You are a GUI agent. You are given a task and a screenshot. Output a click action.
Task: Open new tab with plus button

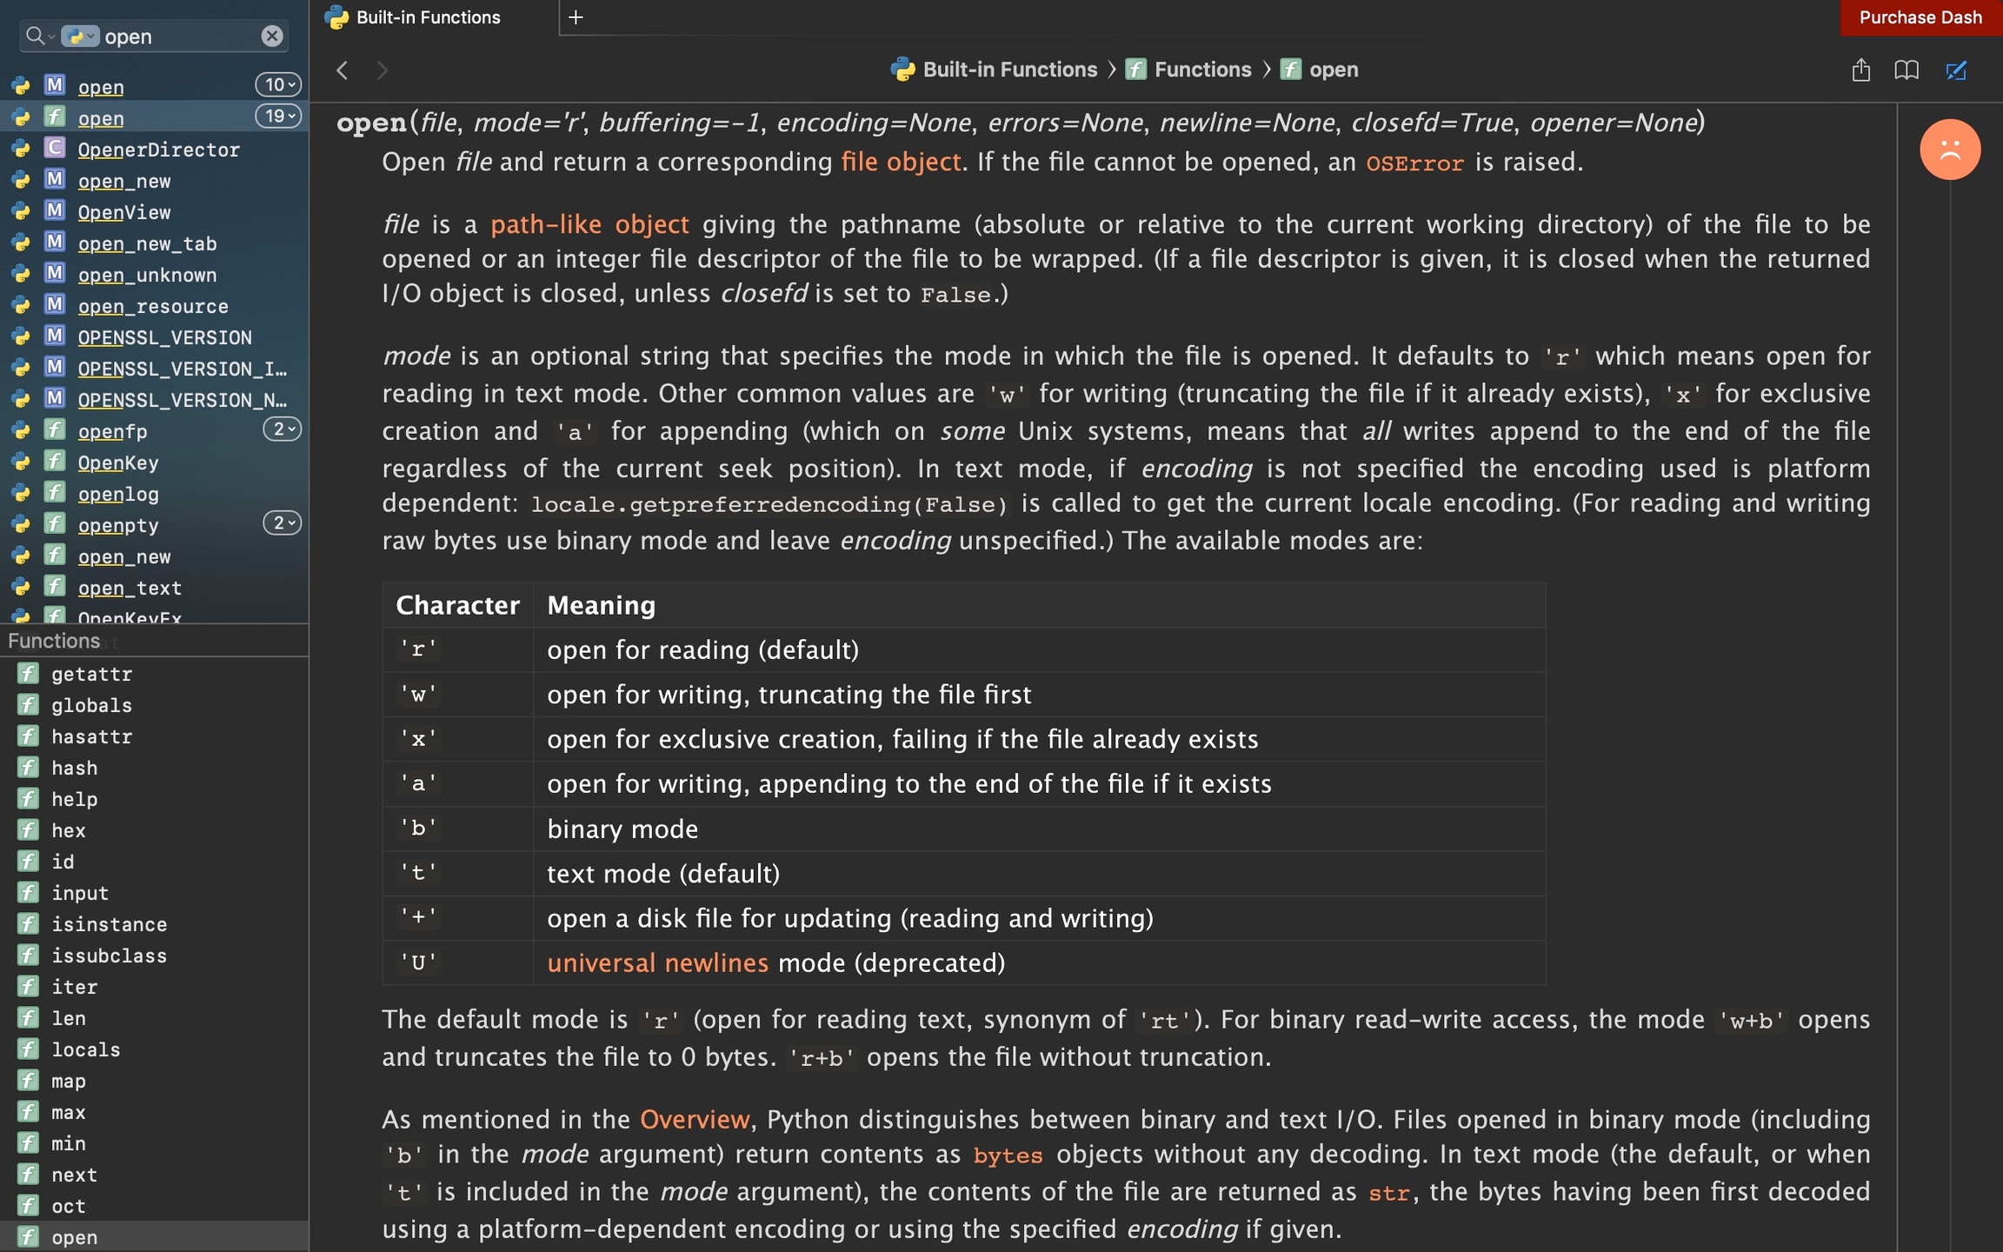pos(576,17)
